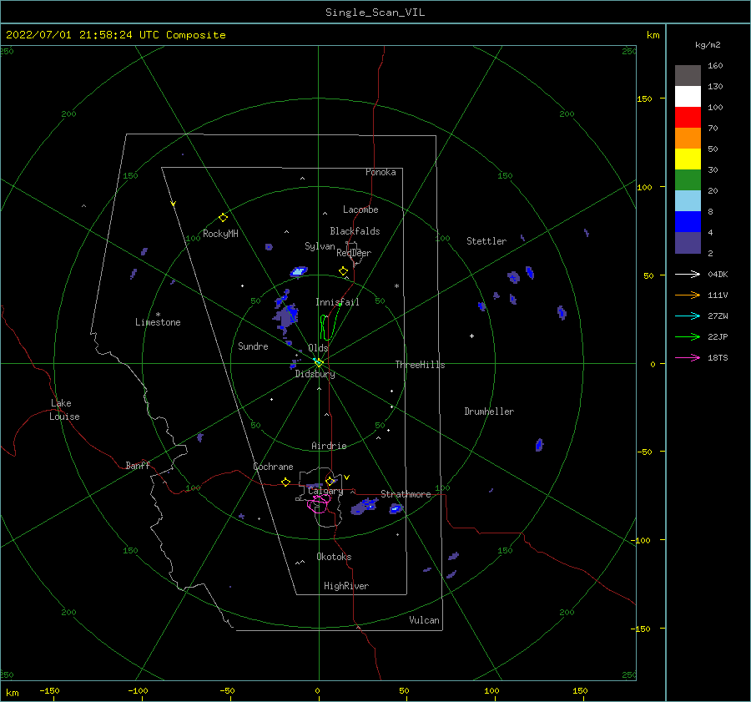Click the Drumheller town label

(x=489, y=412)
